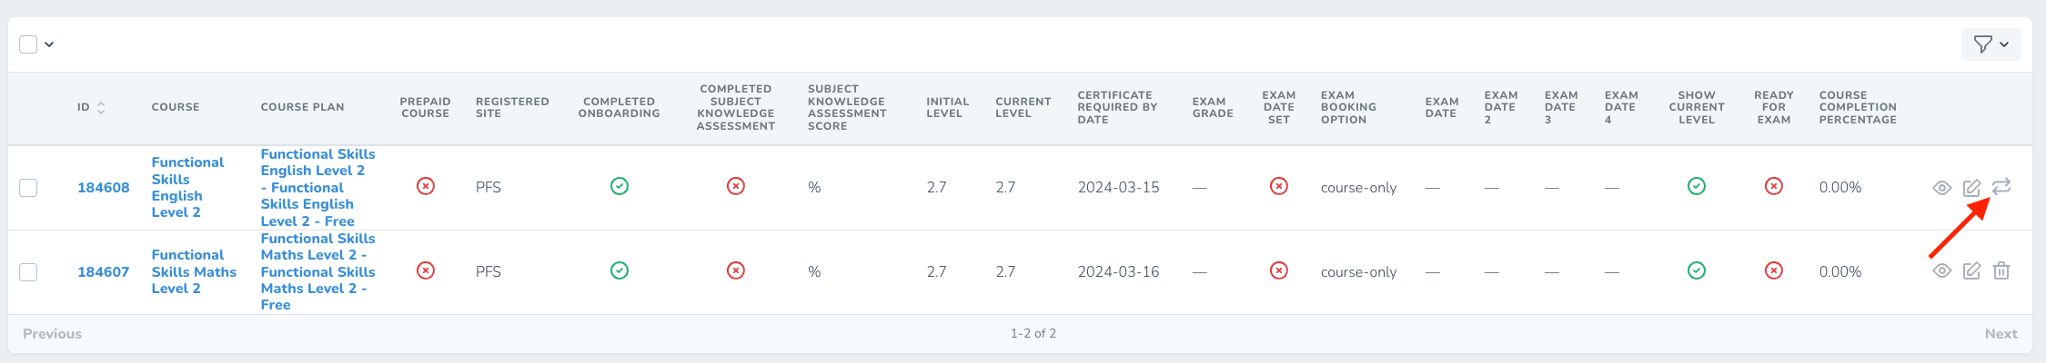This screenshot has height=363, width=2046.
Task: Tick the checkbox for row 184608
Action: coord(28,188)
